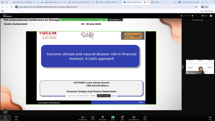Expand captions options caret
Viewport: 215px width, 121px height.
coord(139,117)
